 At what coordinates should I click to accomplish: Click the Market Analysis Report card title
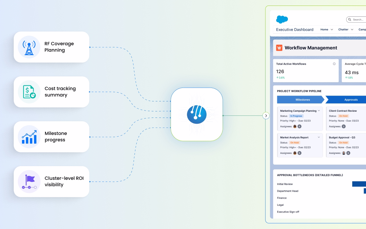(x=294, y=137)
